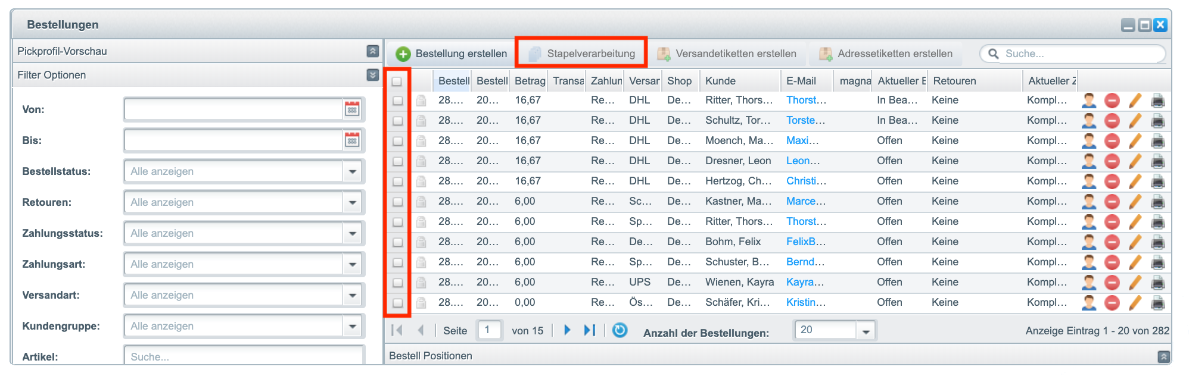The image size is (1189, 376).
Task: Click document icon in Bohm, Felix row
Action: [421, 242]
